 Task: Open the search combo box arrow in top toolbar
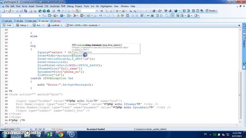pyautogui.click(x=96, y=11)
